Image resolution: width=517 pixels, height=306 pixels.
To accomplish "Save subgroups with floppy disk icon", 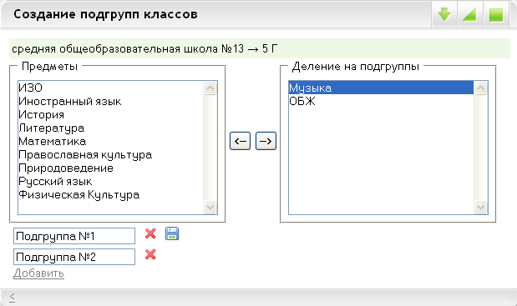I will [x=172, y=233].
